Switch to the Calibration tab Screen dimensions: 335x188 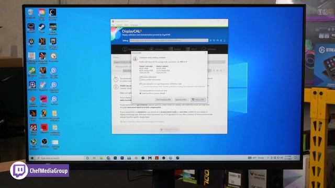point(157,49)
